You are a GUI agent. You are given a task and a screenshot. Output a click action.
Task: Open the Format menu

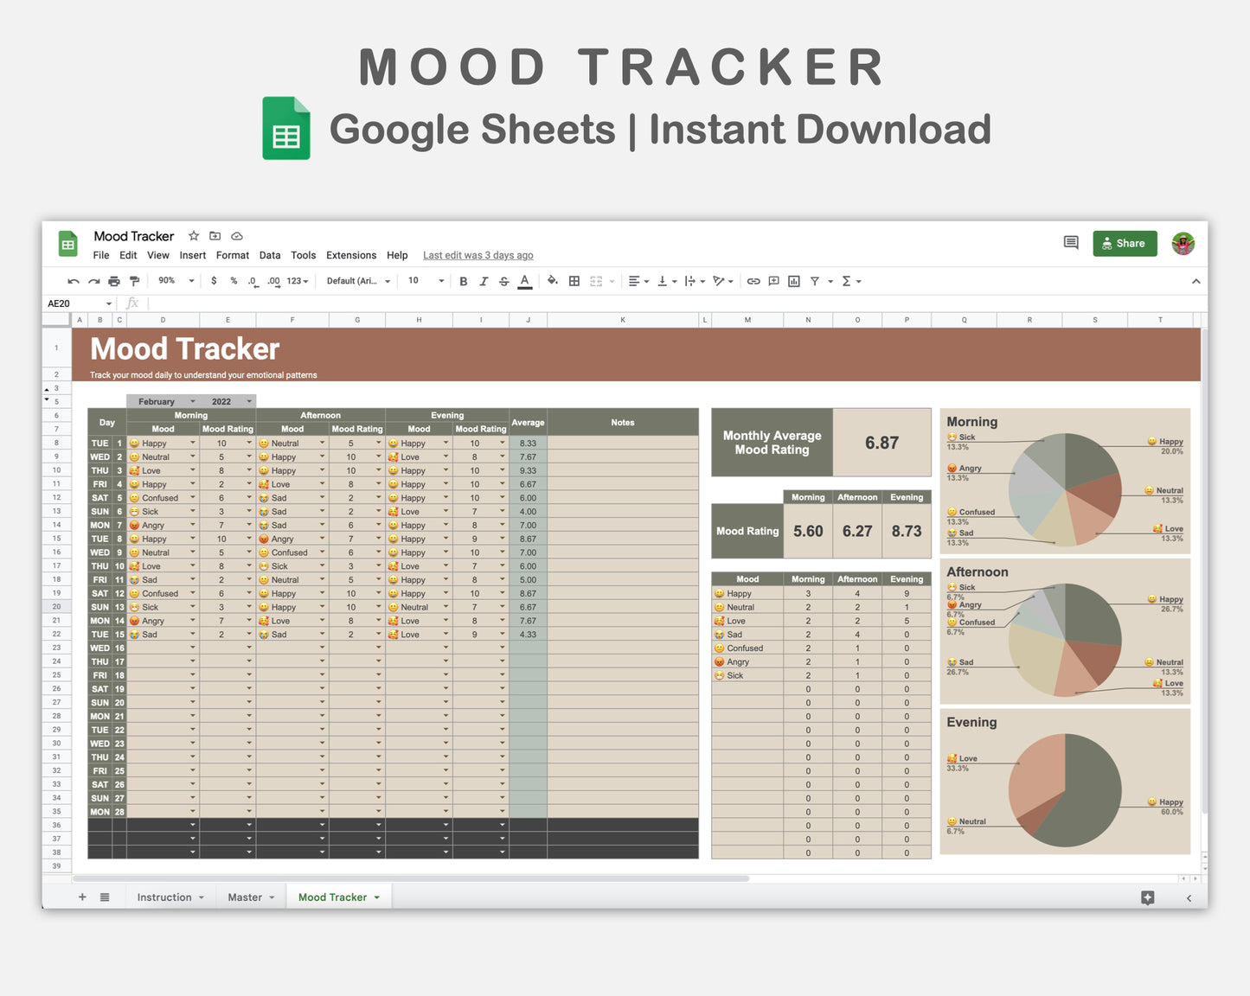point(232,255)
